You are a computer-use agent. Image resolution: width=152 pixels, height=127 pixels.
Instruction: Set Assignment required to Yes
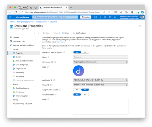[77, 90]
